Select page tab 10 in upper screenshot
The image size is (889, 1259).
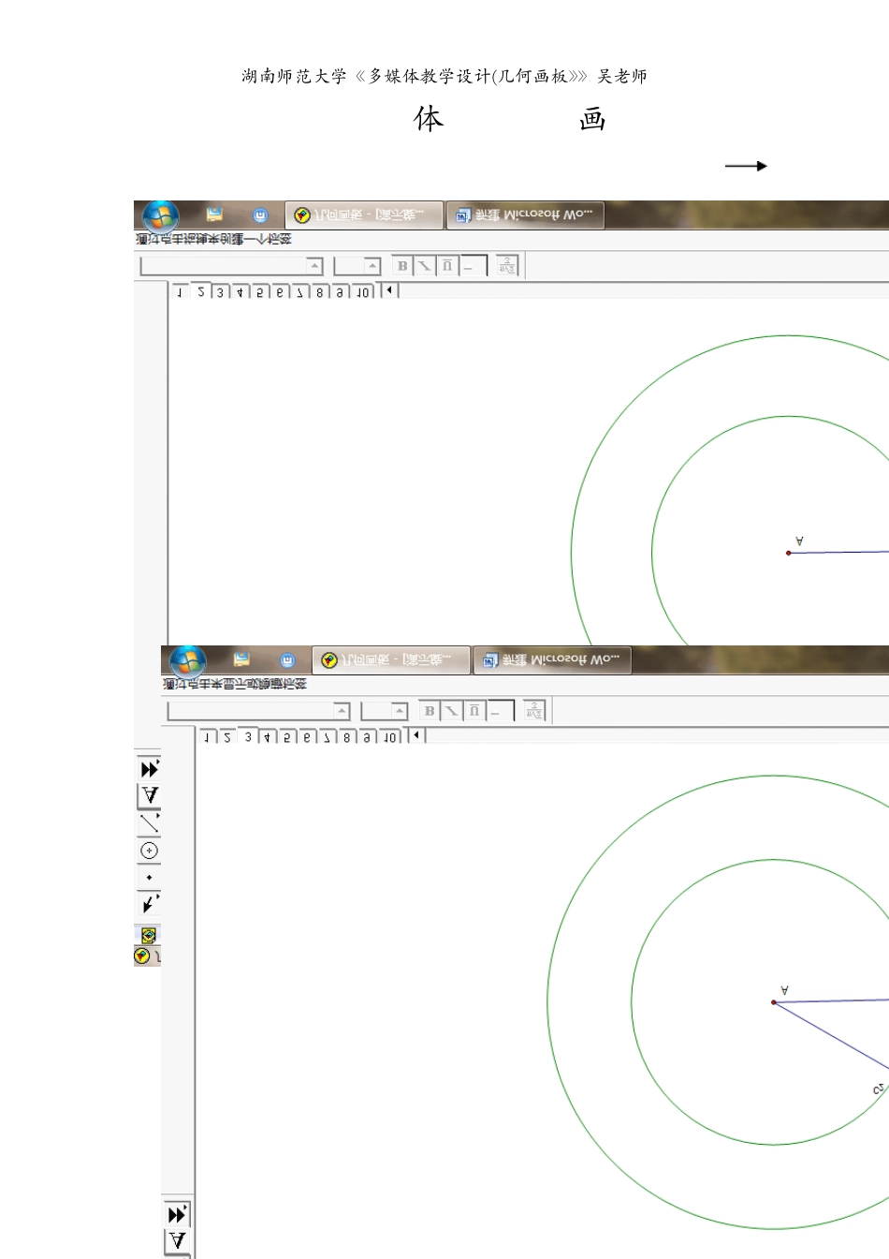tap(363, 292)
